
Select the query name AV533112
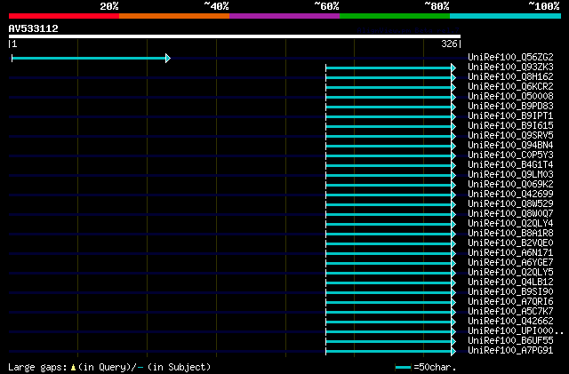pyautogui.click(x=34, y=28)
